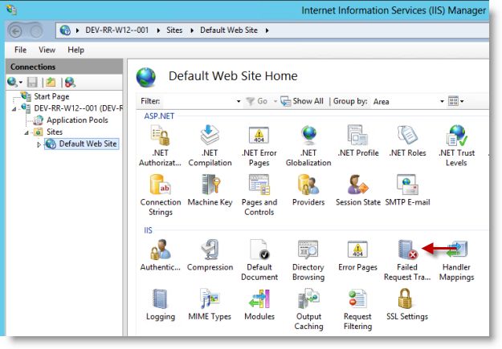Click the Show All button
Image resolution: width=502 pixels, height=349 pixels.
point(302,101)
